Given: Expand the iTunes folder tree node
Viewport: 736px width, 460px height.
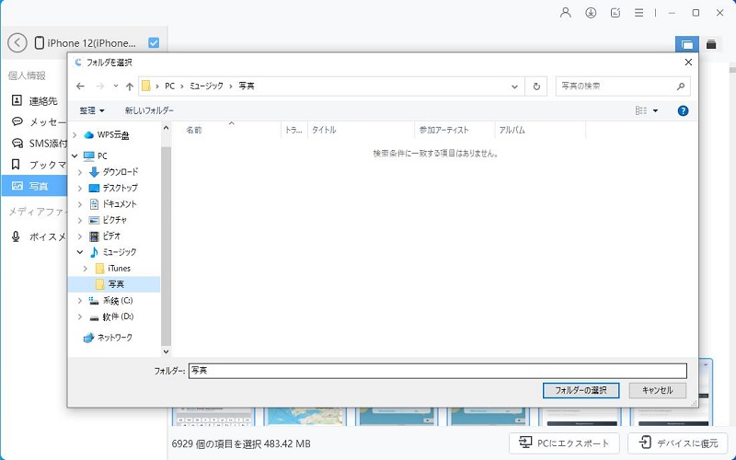Looking at the screenshot, I should 85,269.
